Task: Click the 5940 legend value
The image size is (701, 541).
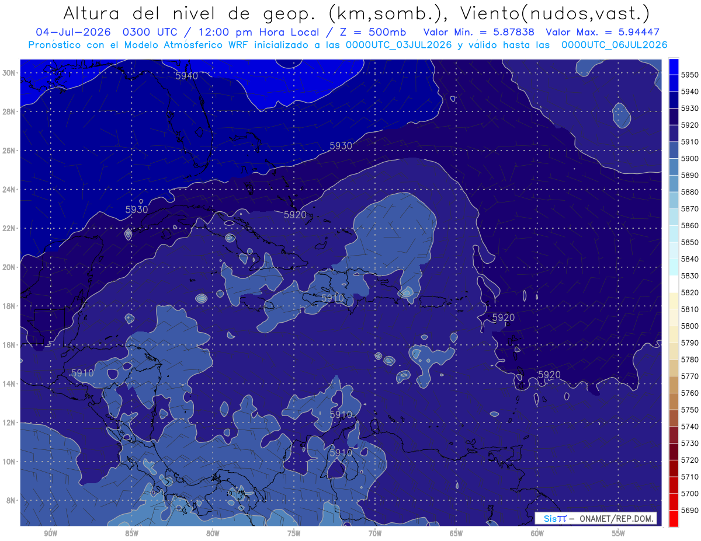Action: 690,92
